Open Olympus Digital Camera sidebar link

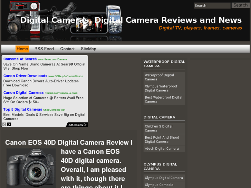[164, 178]
